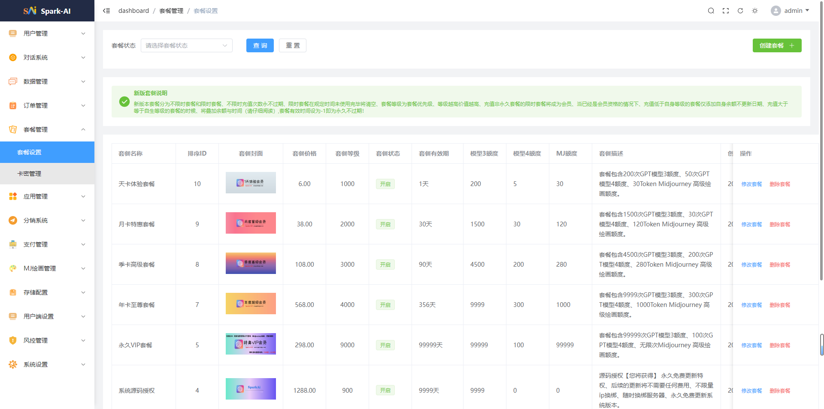Click the search icon in the header
The height and width of the screenshot is (409, 824).
(x=711, y=11)
